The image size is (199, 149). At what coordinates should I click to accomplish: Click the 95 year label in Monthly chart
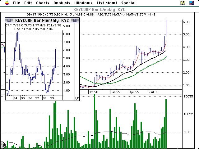click(x=23, y=98)
